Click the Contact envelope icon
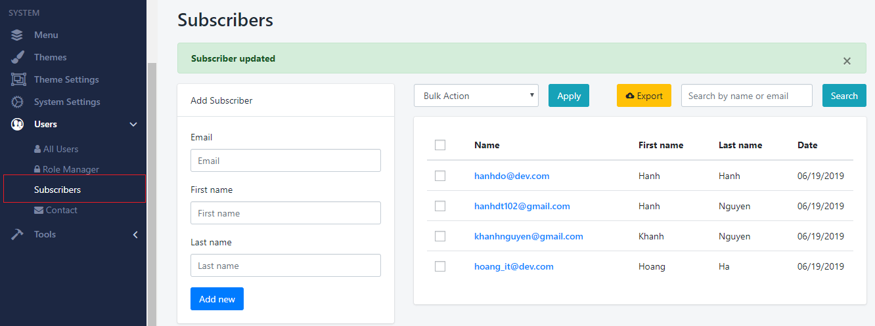The image size is (875, 326). [x=39, y=210]
